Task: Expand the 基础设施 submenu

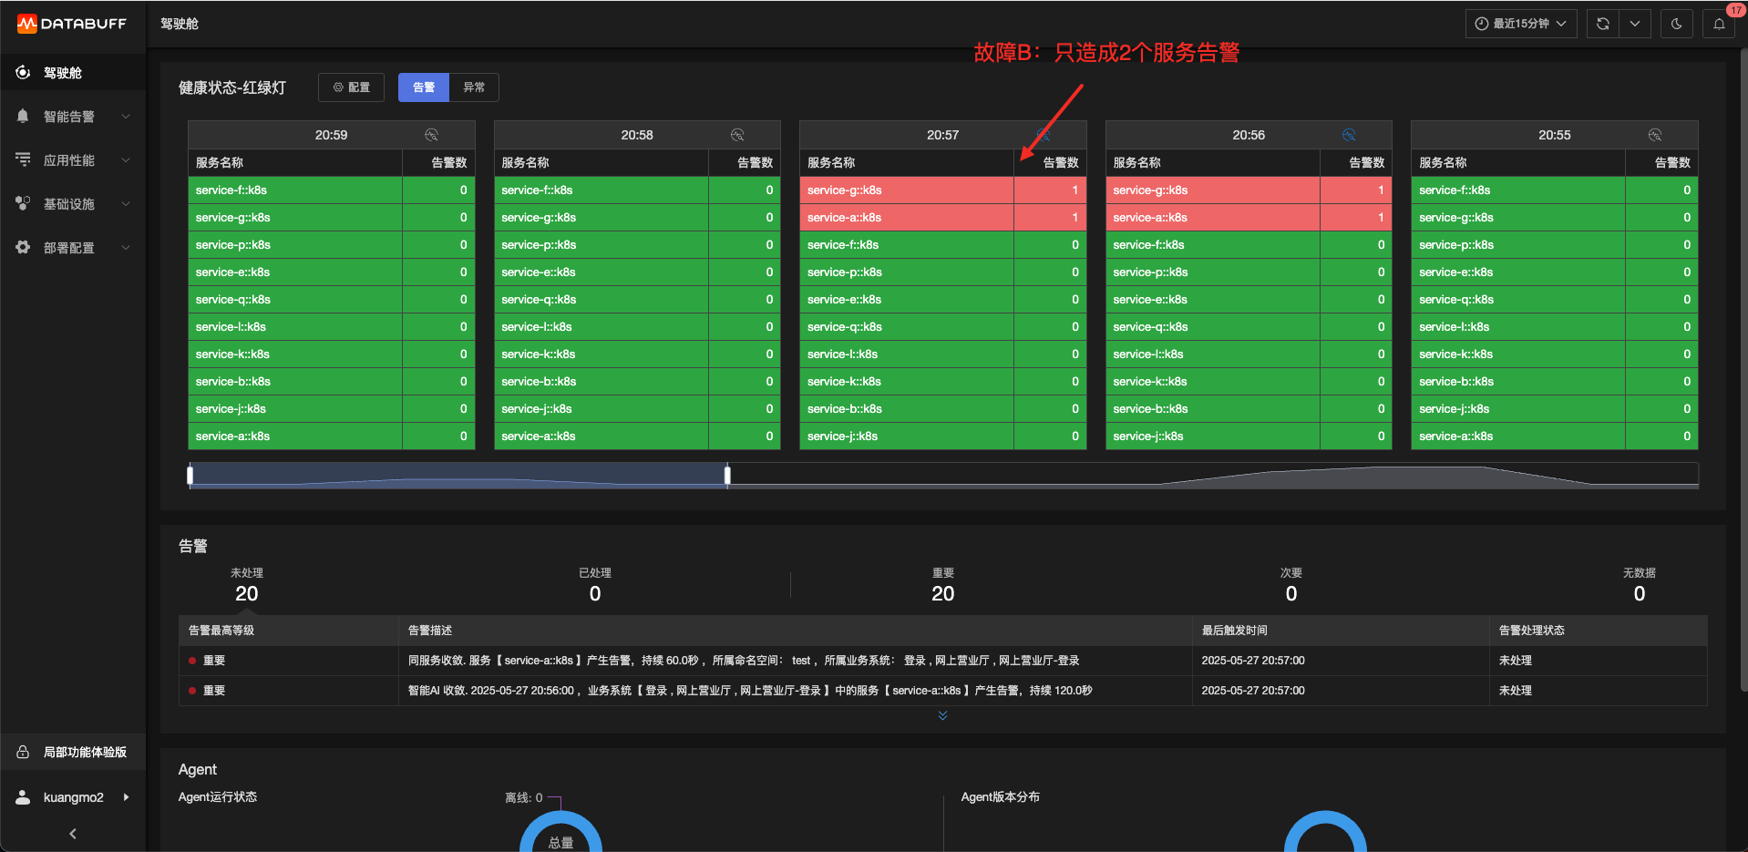Action: pos(126,203)
